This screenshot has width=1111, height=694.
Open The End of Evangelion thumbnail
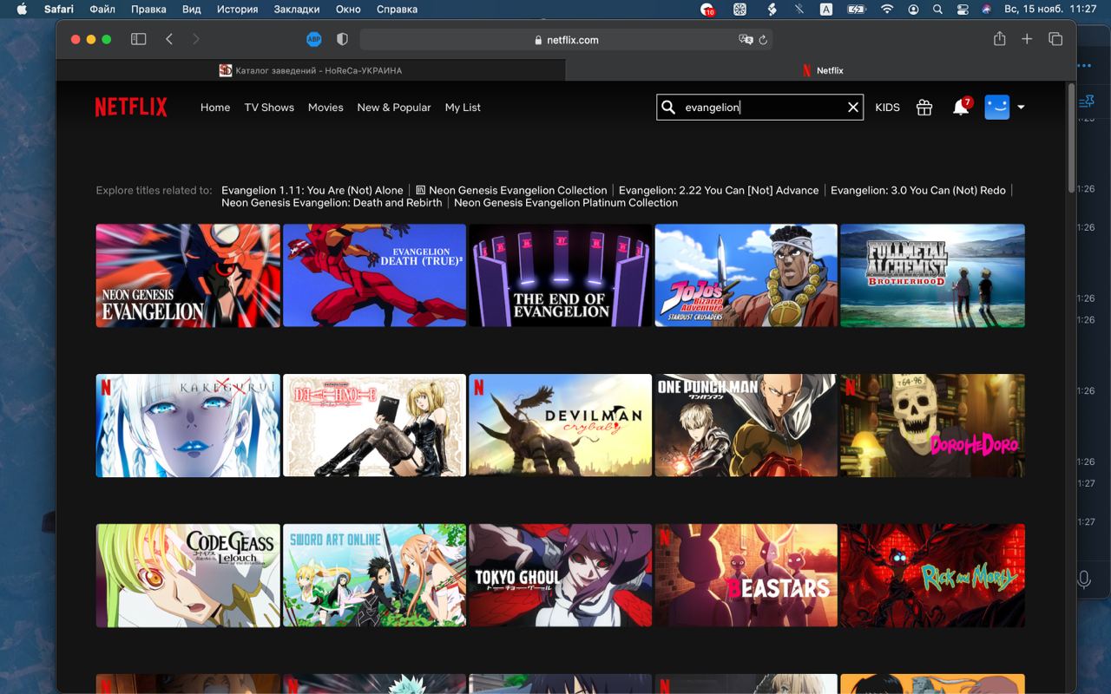click(x=560, y=276)
